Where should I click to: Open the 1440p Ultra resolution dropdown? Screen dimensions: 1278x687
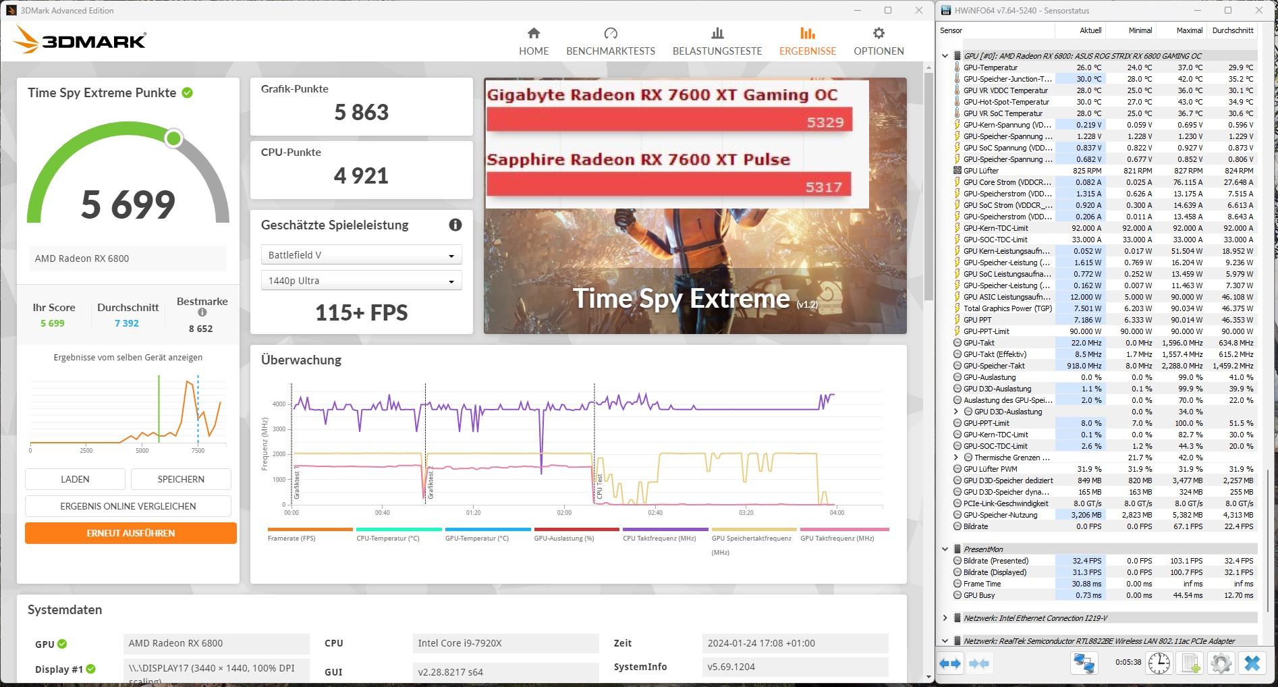tap(361, 281)
